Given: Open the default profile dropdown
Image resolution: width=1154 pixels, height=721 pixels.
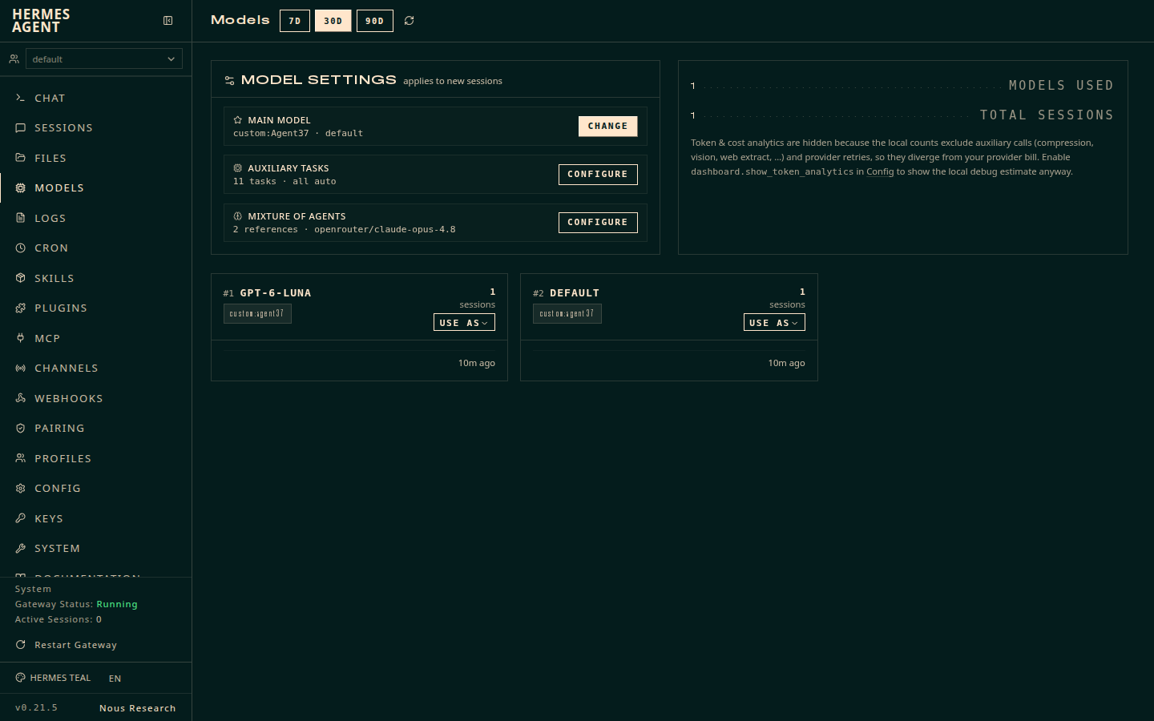Looking at the screenshot, I should pyautogui.click(x=104, y=58).
